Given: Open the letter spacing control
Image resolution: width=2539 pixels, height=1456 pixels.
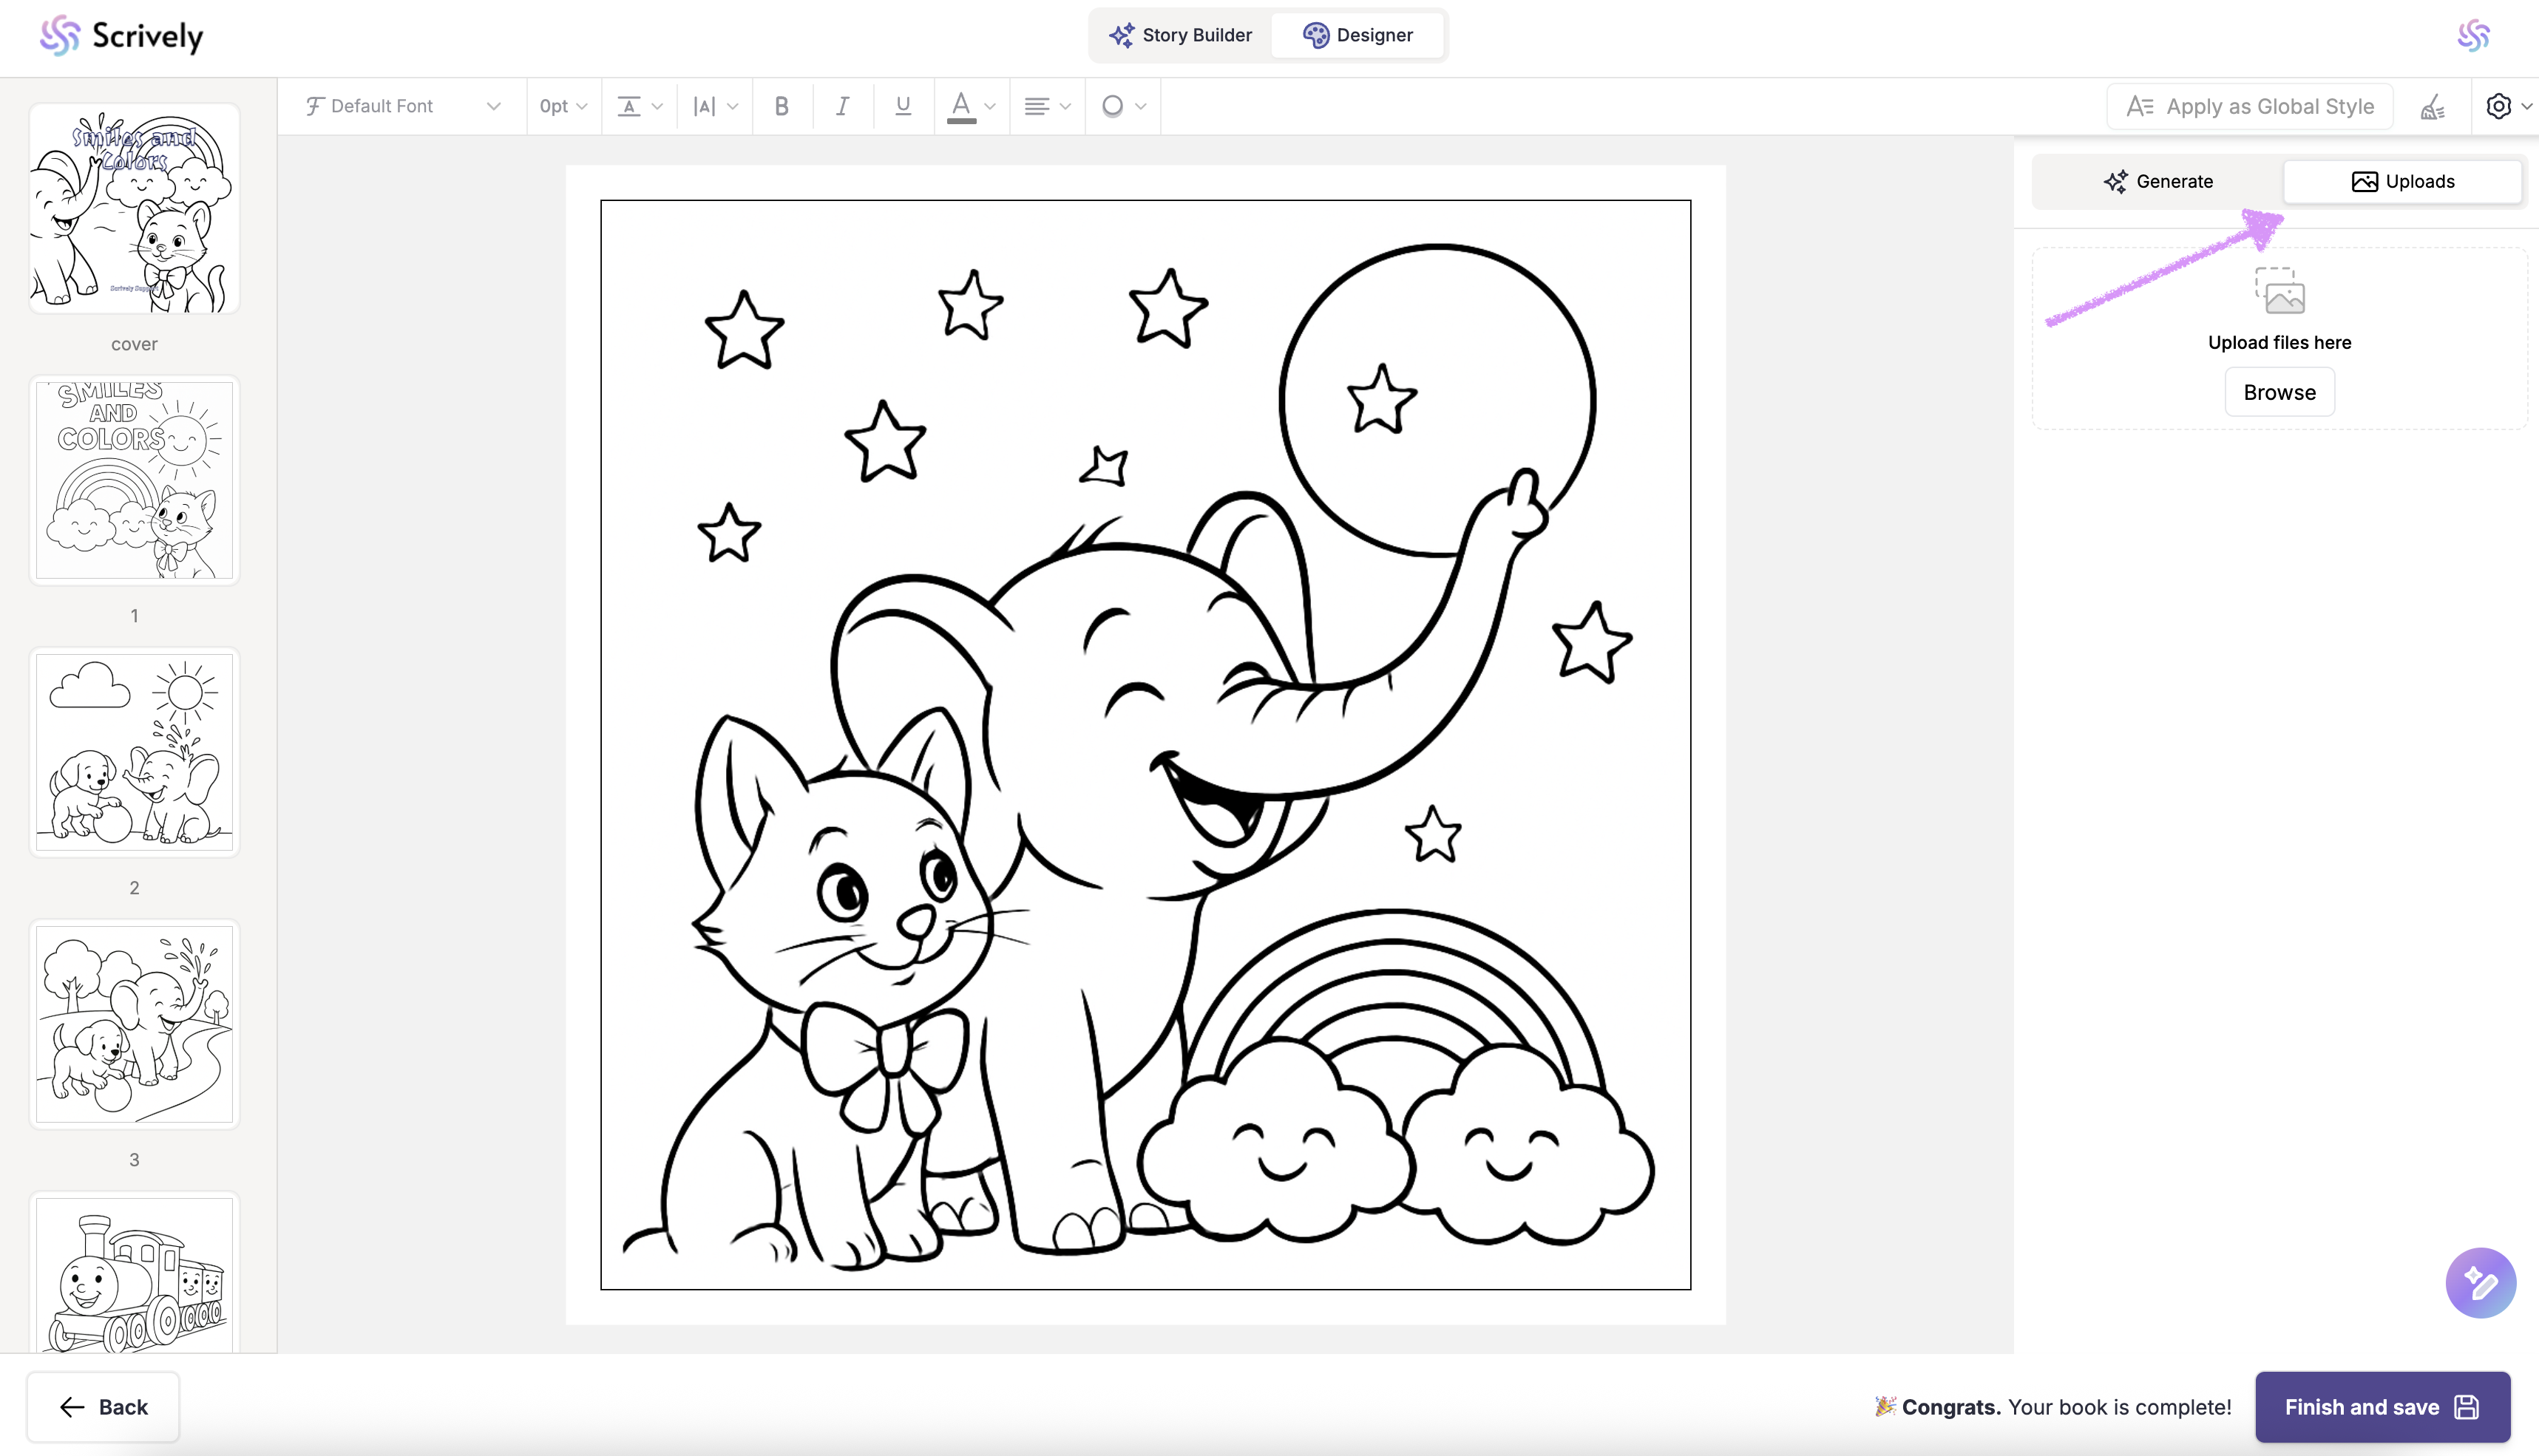Looking at the screenshot, I should [x=715, y=106].
